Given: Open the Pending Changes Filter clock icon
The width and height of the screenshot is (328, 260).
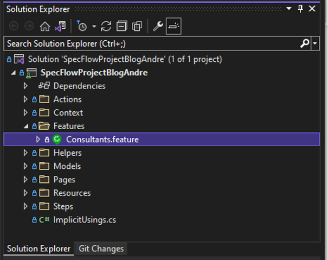Looking at the screenshot, I should click(82, 27).
